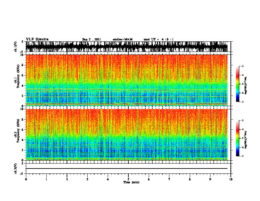The image size is (260, 201).
Task: Click the ch.2 spectrogram plot
Action: point(126,135)
